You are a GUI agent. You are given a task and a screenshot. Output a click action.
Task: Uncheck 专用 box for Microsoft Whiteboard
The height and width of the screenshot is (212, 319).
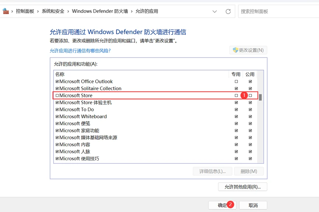tap(236, 117)
